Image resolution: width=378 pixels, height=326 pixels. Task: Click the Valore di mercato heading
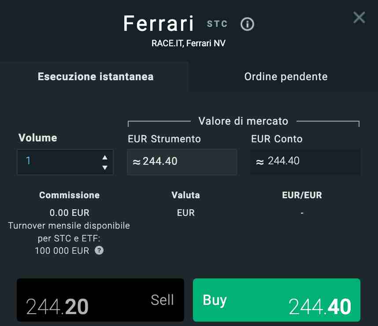(244, 121)
